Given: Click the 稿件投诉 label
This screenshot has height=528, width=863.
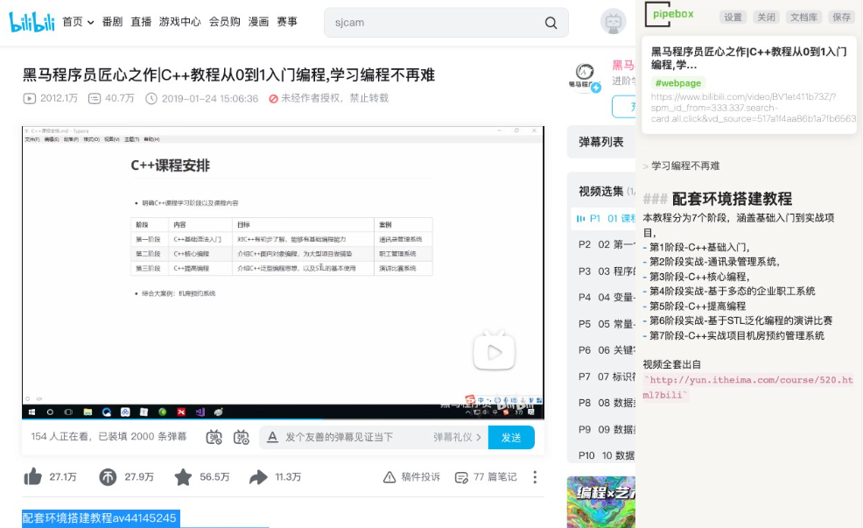Looking at the screenshot, I should coord(420,477).
